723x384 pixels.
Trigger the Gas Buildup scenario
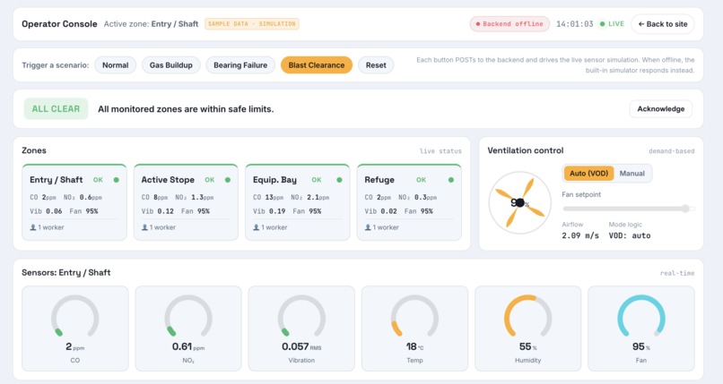pos(170,64)
